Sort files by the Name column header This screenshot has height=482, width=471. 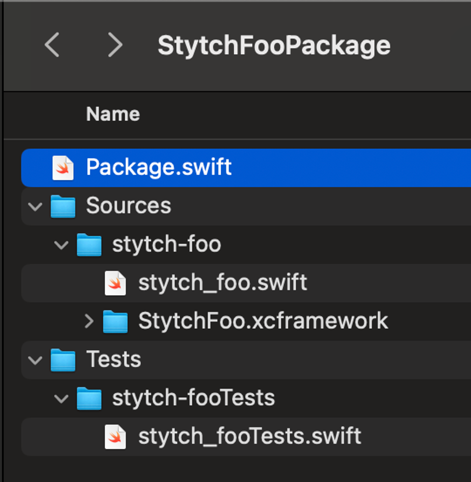(113, 114)
